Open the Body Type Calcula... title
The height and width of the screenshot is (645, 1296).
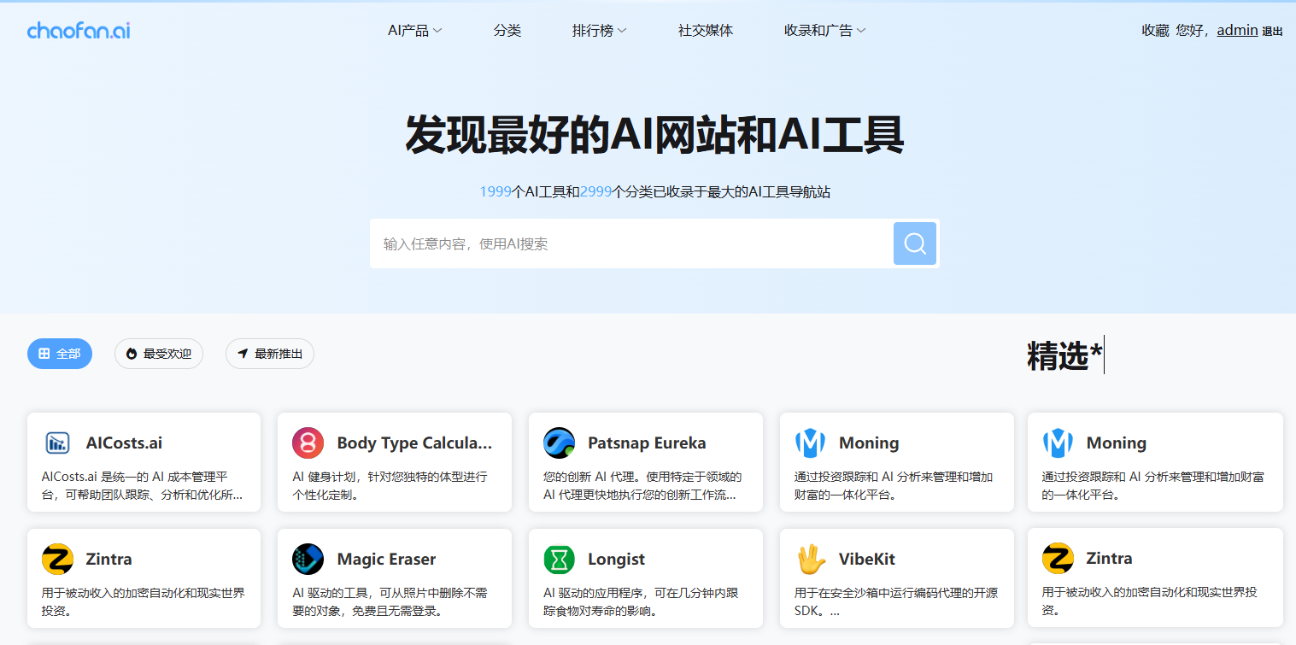pos(414,443)
